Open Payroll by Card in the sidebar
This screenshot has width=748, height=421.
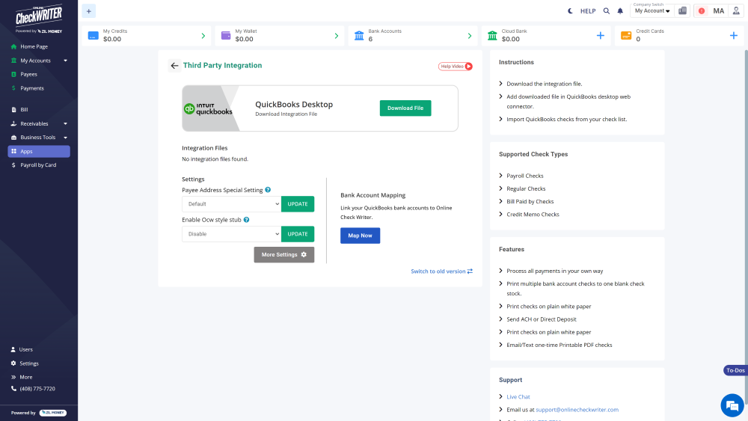(x=38, y=165)
